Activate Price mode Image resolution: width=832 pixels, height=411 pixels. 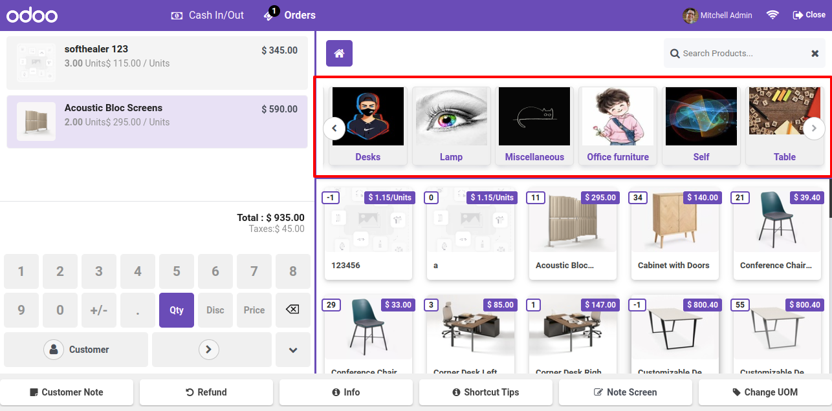pos(254,310)
